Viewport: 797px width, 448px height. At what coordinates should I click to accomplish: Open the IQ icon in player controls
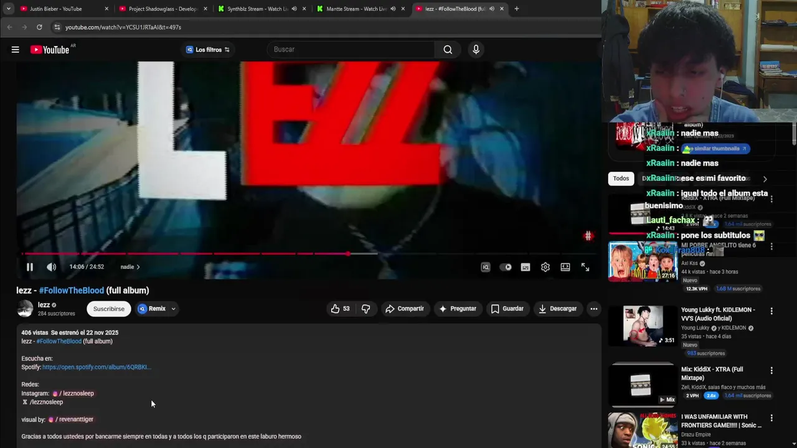pos(486,267)
